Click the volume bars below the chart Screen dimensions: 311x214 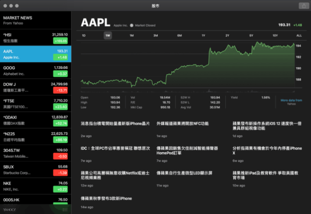point(188,91)
